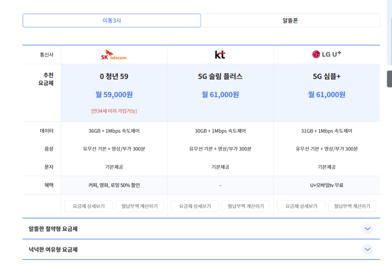Calculate LG U+ 월납부액 계산하기
The height and width of the screenshot is (264, 392).
pyautogui.click(x=352, y=206)
